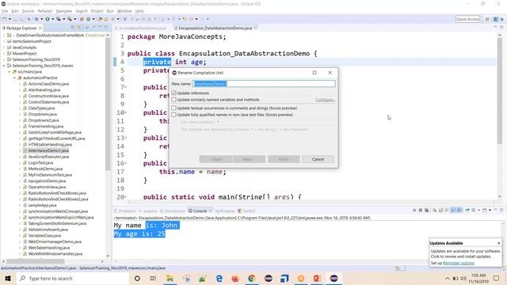Open Microsoft Edge from the taskbar
The height and width of the screenshot is (285, 507).
pyautogui.click(x=219, y=278)
